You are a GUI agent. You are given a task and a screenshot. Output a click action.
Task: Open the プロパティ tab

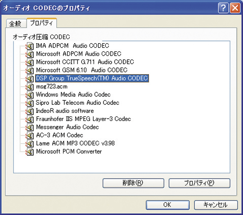point(41,23)
